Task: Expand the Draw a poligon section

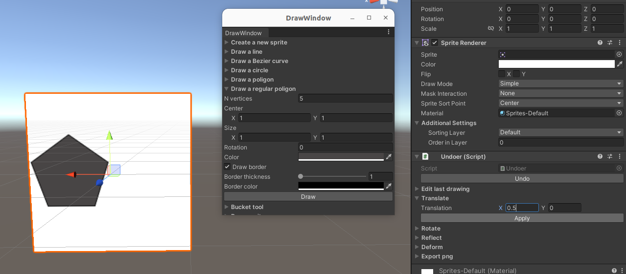Action: point(227,80)
